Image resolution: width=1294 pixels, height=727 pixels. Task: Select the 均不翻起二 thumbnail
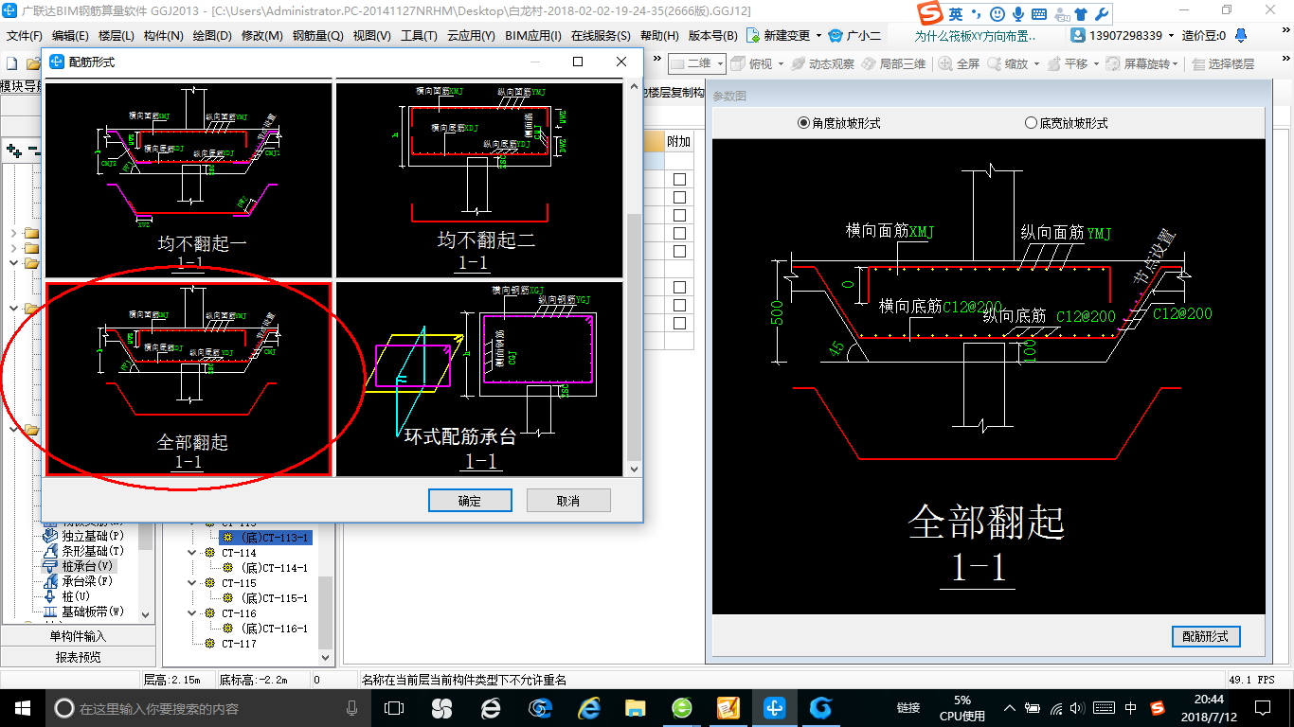[x=480, y=180]
